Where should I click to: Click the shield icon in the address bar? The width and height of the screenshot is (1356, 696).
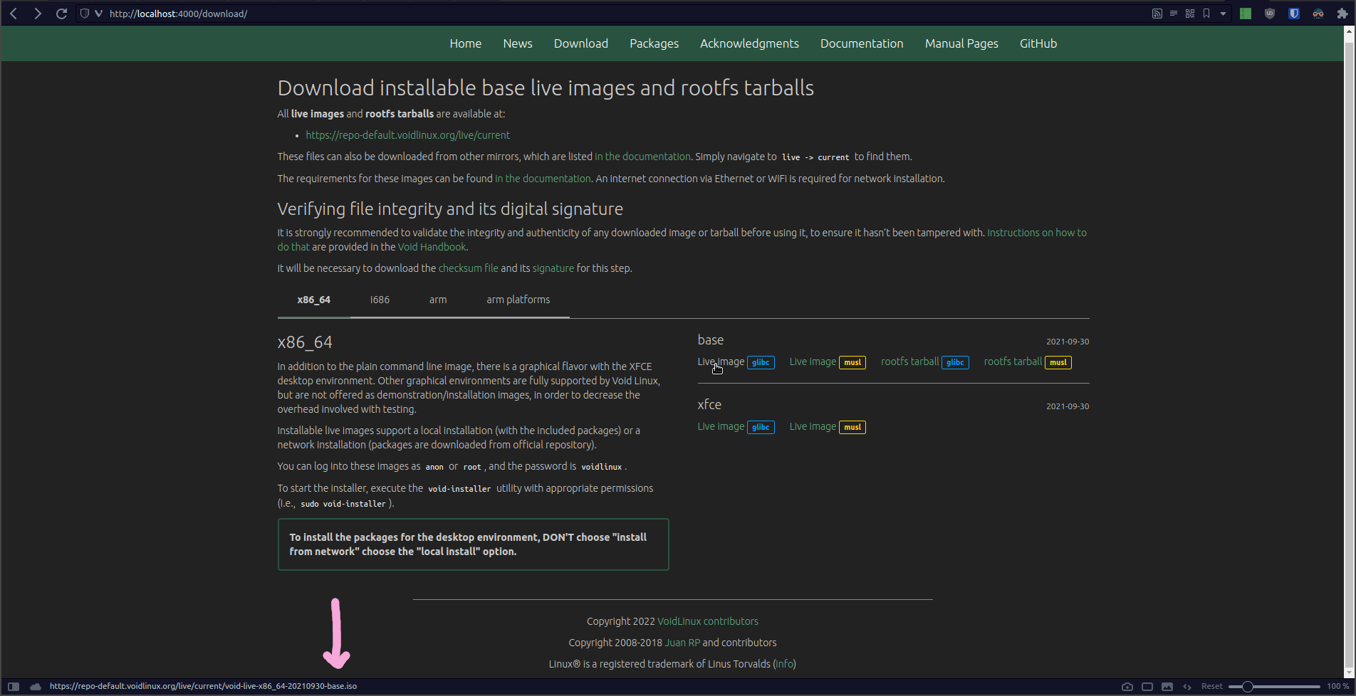(x=85, y=14)
